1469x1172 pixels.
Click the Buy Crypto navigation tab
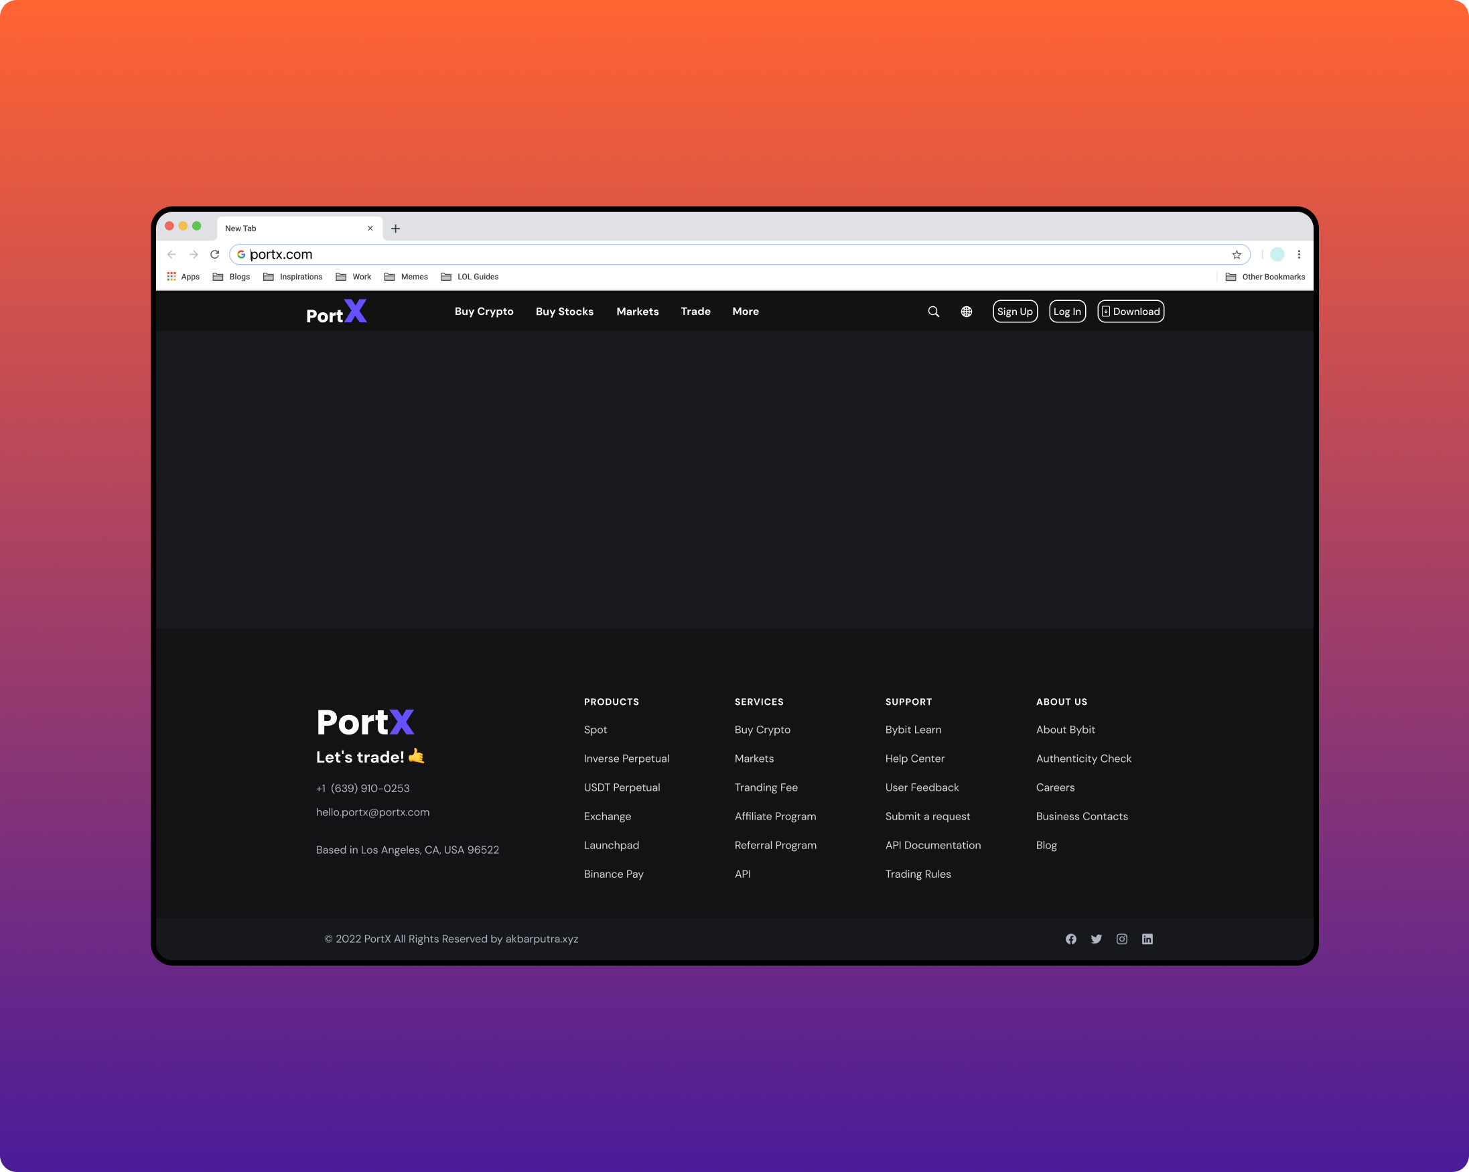483,311
